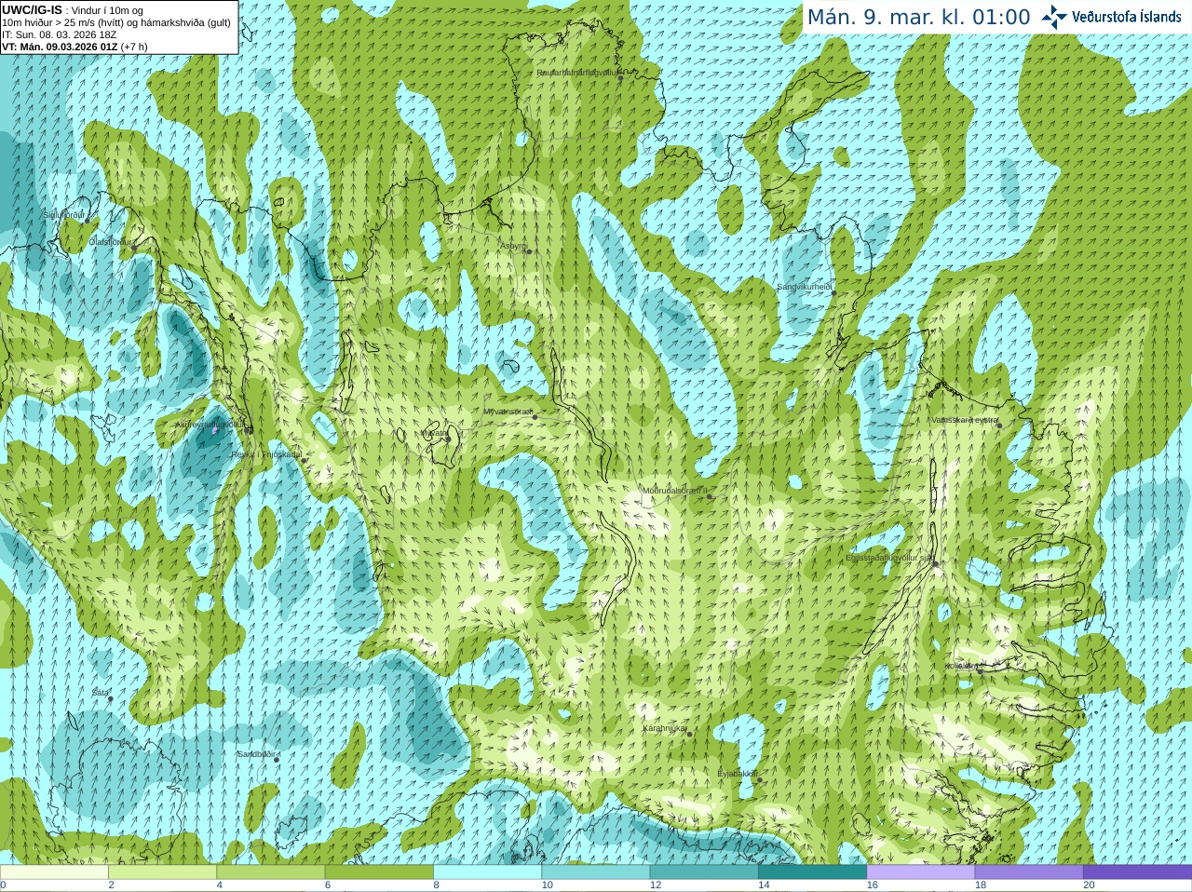
Task: Click the Kárahnjúkar station label
Action: click(666, 728)
